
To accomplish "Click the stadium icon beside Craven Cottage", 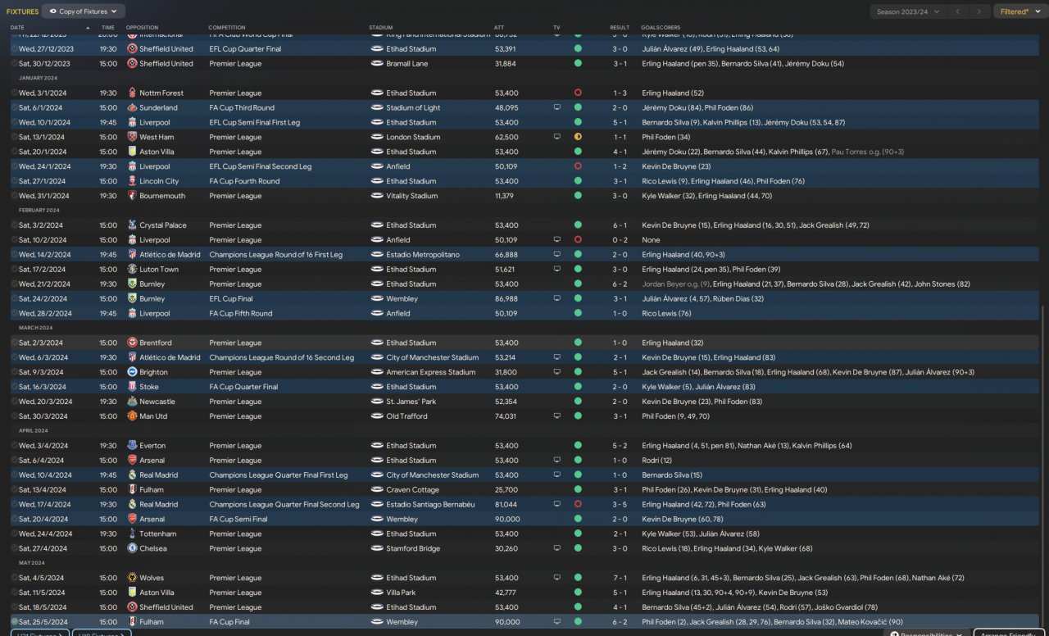I will 377,490.
